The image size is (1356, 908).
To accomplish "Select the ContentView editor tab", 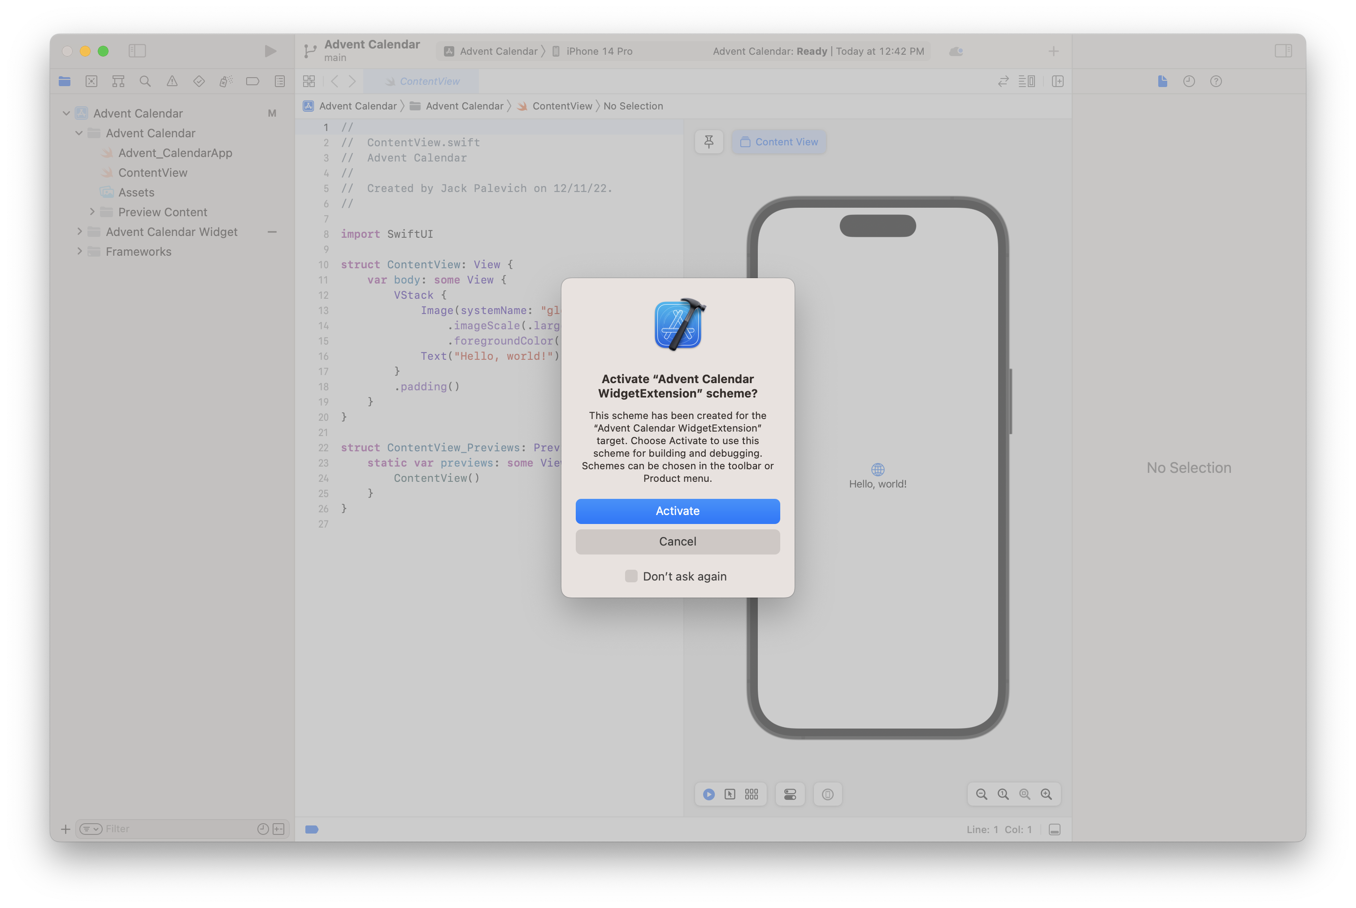I will [x=422, y=81].
